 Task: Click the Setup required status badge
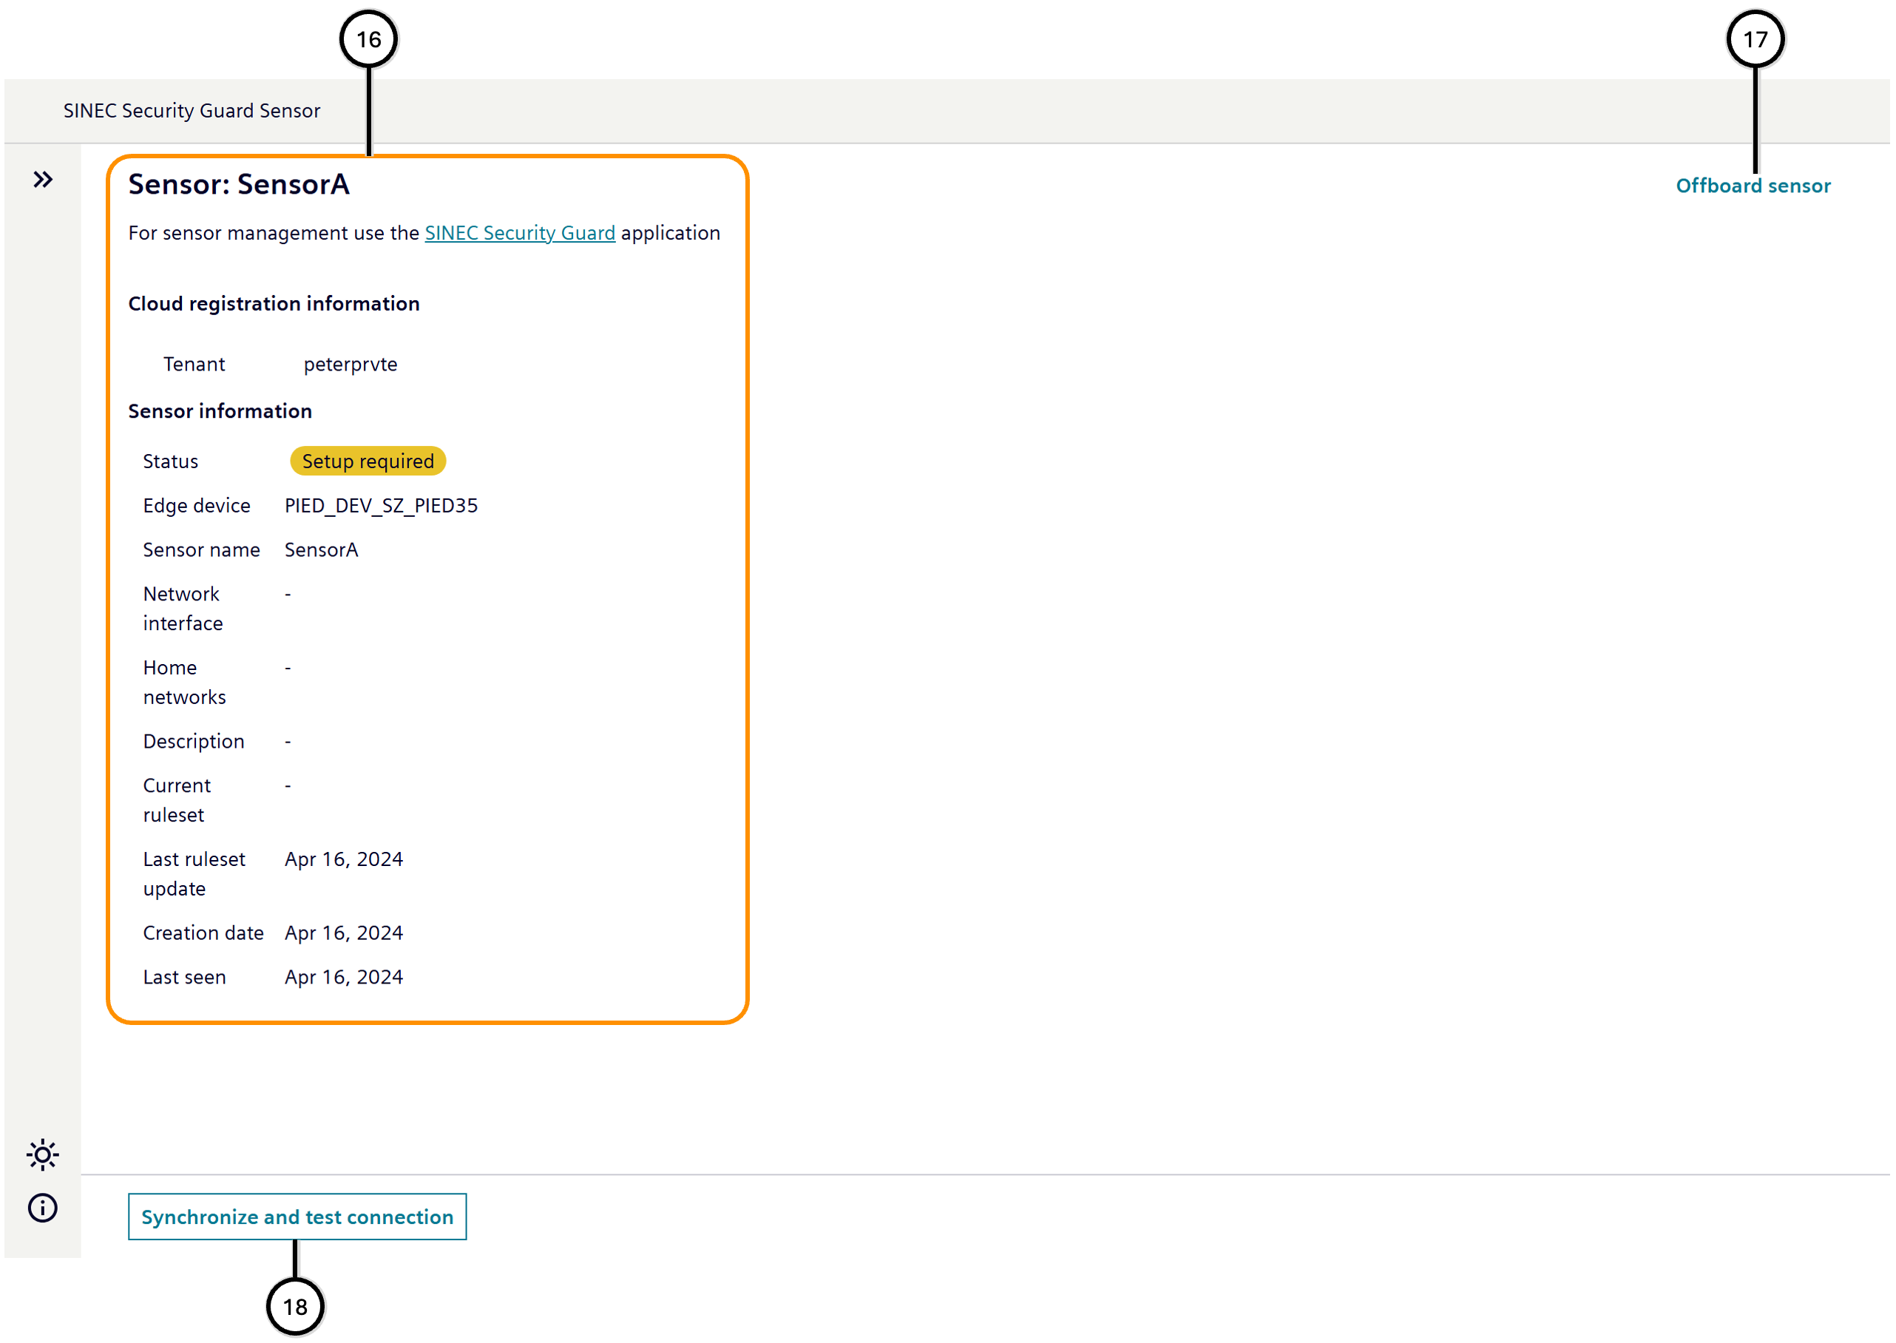pos(367,461)
